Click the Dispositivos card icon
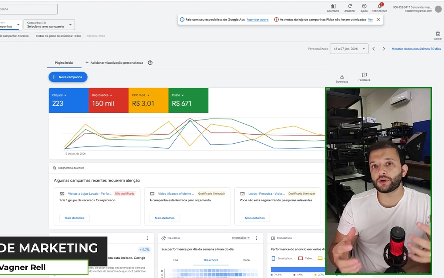Viewport: 444px width, 278px height. pos(273,238)
